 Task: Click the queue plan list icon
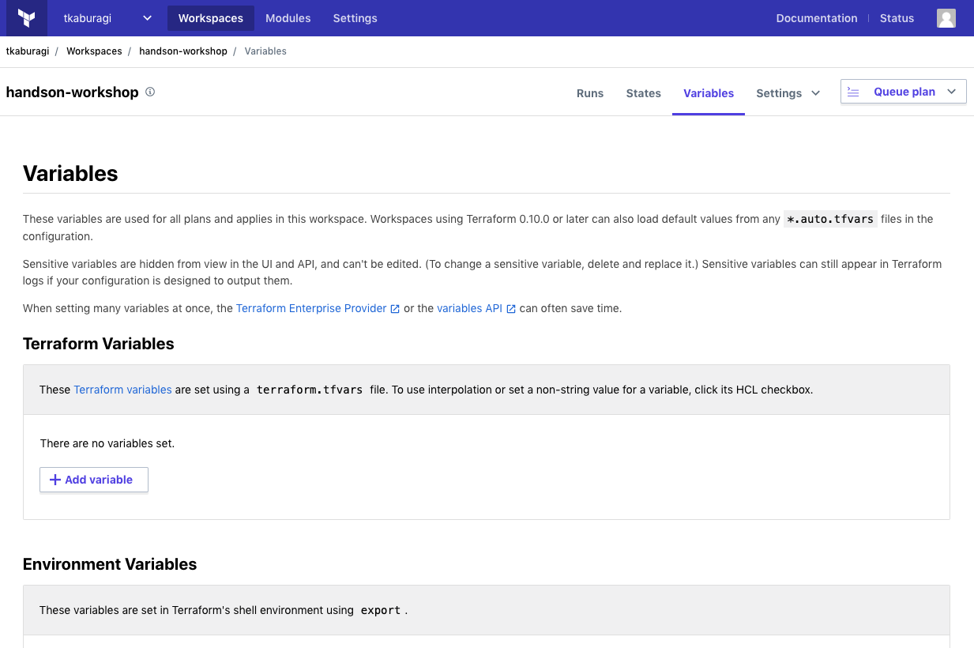tap(853, 92)
